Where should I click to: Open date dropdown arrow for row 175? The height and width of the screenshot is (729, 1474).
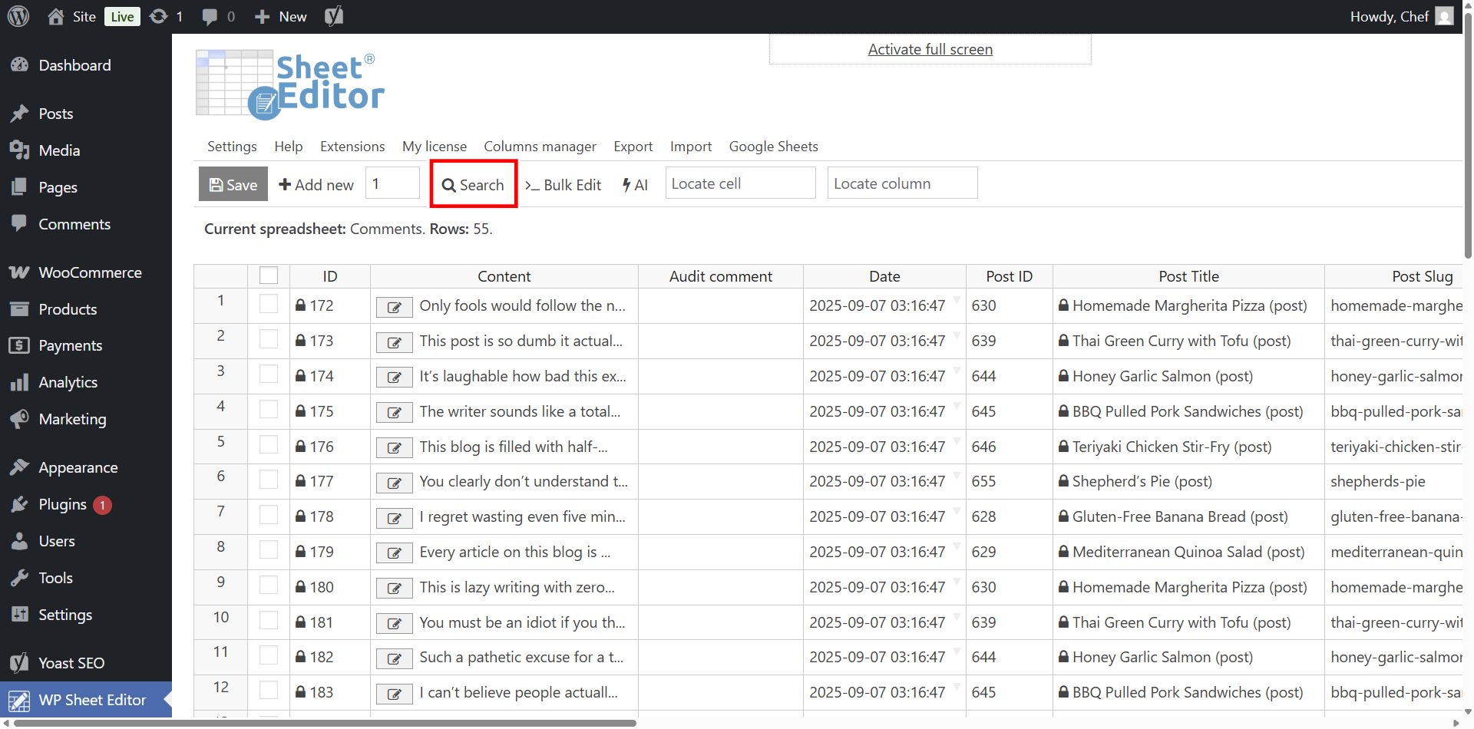coord(957,404)
